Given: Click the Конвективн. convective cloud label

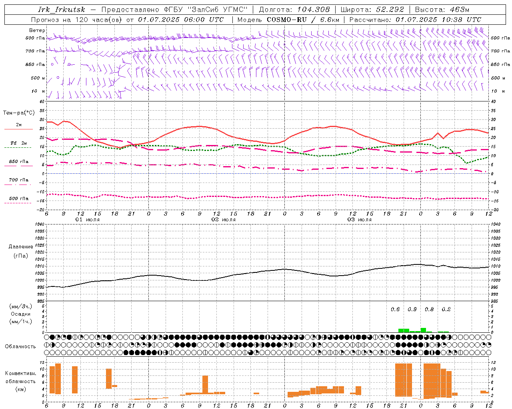Looking at the screenshot, I should (21, 373).
